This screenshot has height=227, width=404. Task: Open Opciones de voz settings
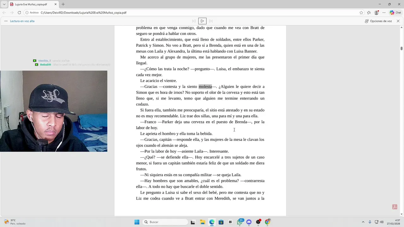click(378, 21)
